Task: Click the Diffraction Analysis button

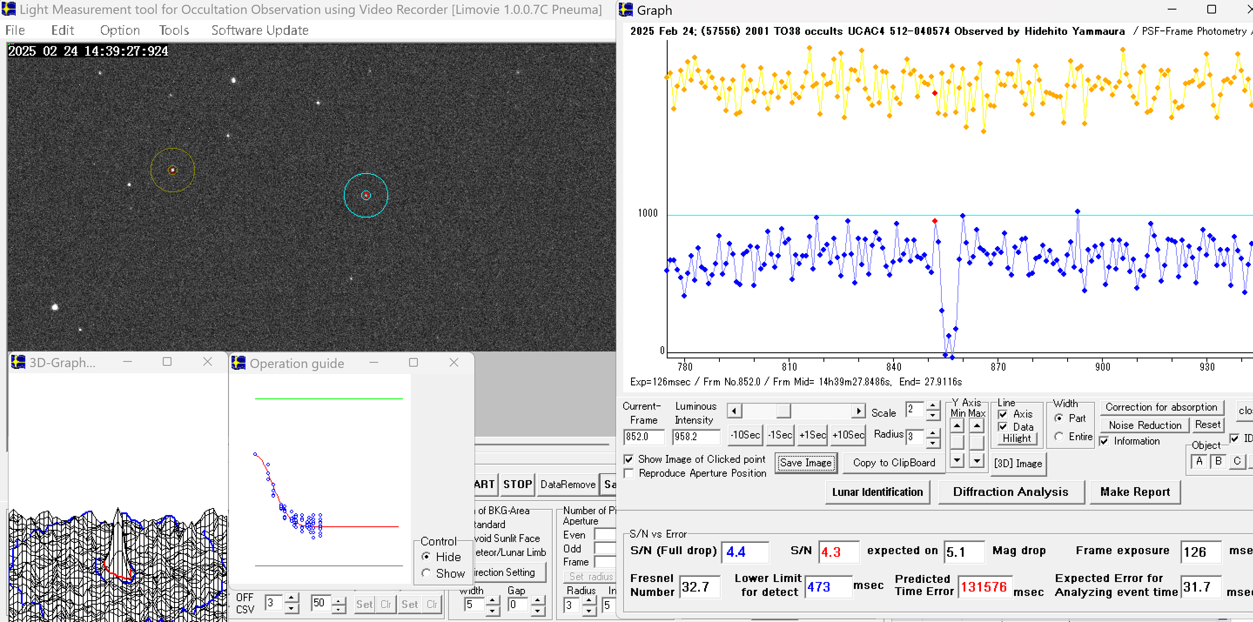Action: point(1010,492)
